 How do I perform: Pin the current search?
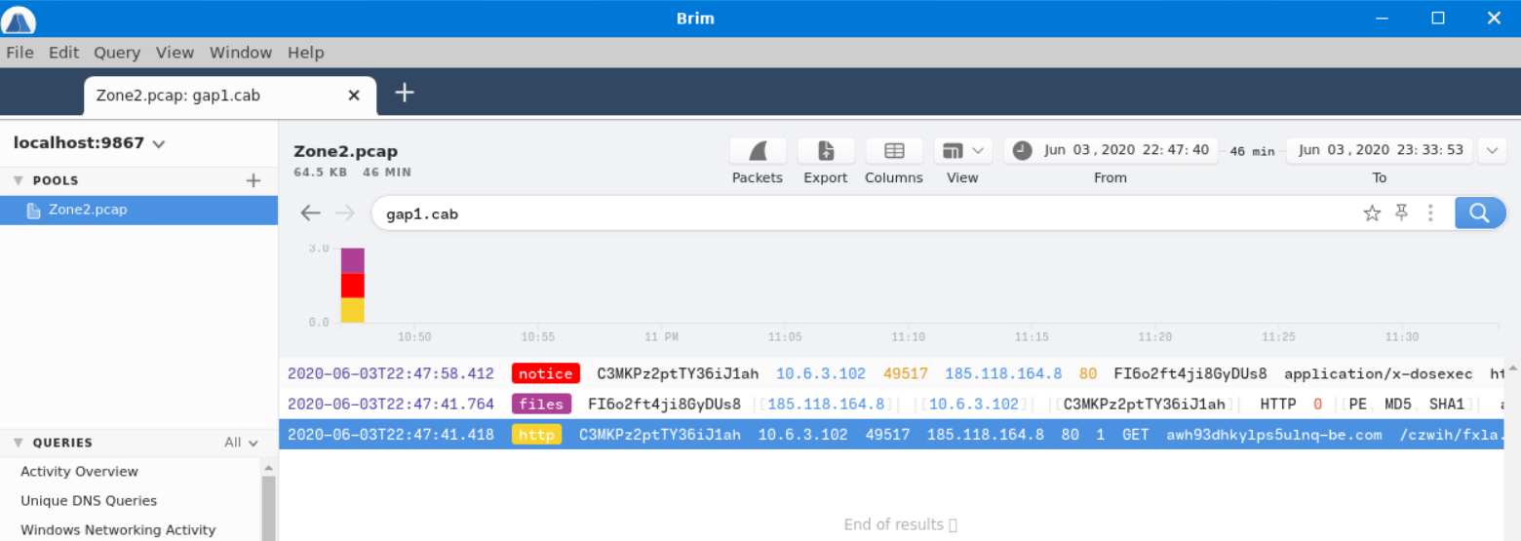coord(1402,213)
